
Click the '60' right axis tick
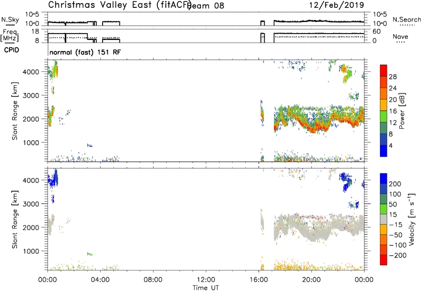[376, 32]
